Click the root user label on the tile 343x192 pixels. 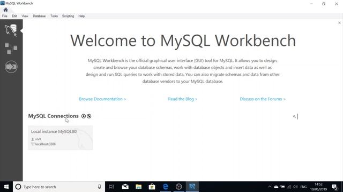pyautogui.click(x=38, y=139)
